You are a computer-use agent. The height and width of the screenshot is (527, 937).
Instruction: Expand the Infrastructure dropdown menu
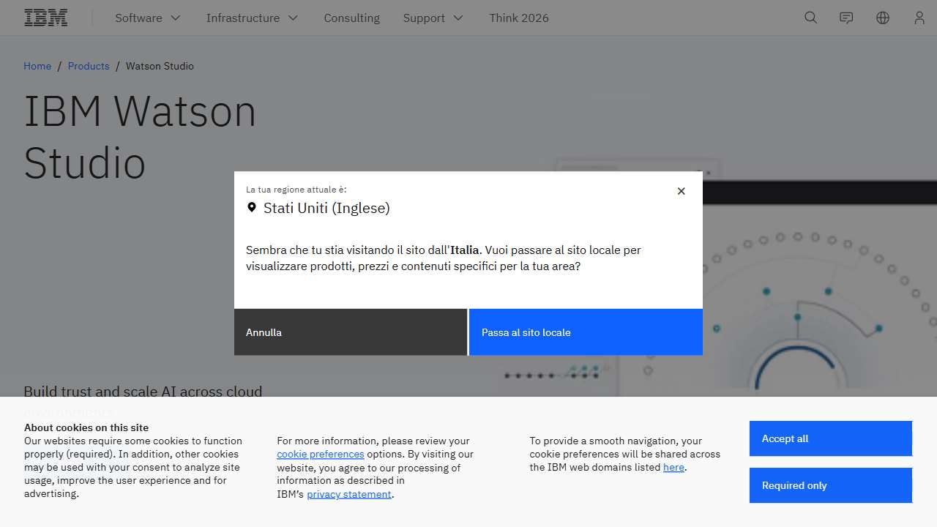[252, 18]
